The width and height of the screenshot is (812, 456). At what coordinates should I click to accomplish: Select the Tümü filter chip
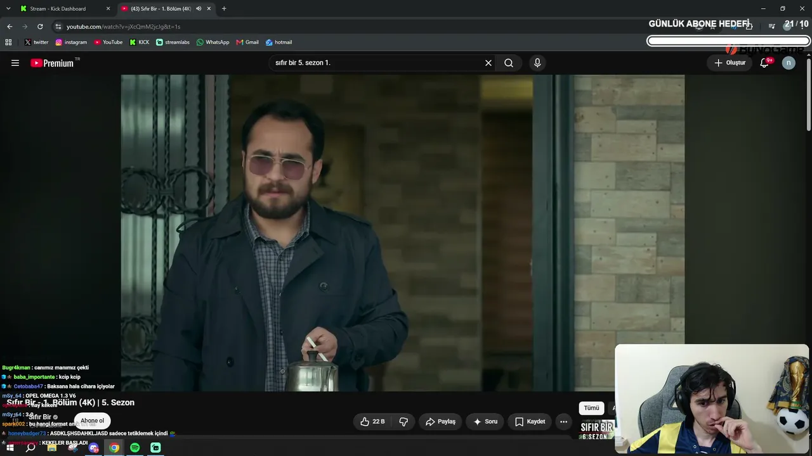click(591, 408)
